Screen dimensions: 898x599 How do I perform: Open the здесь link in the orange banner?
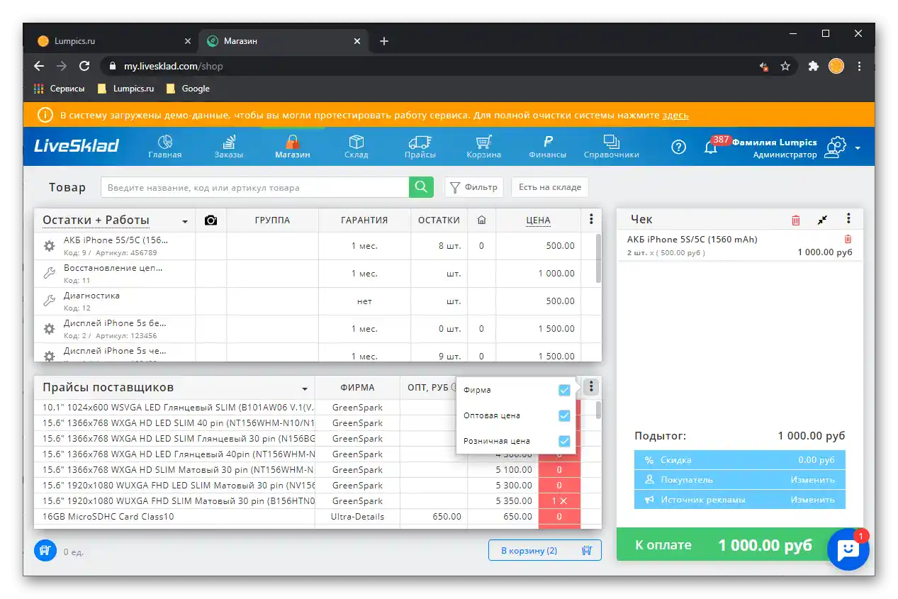point(676,115)
